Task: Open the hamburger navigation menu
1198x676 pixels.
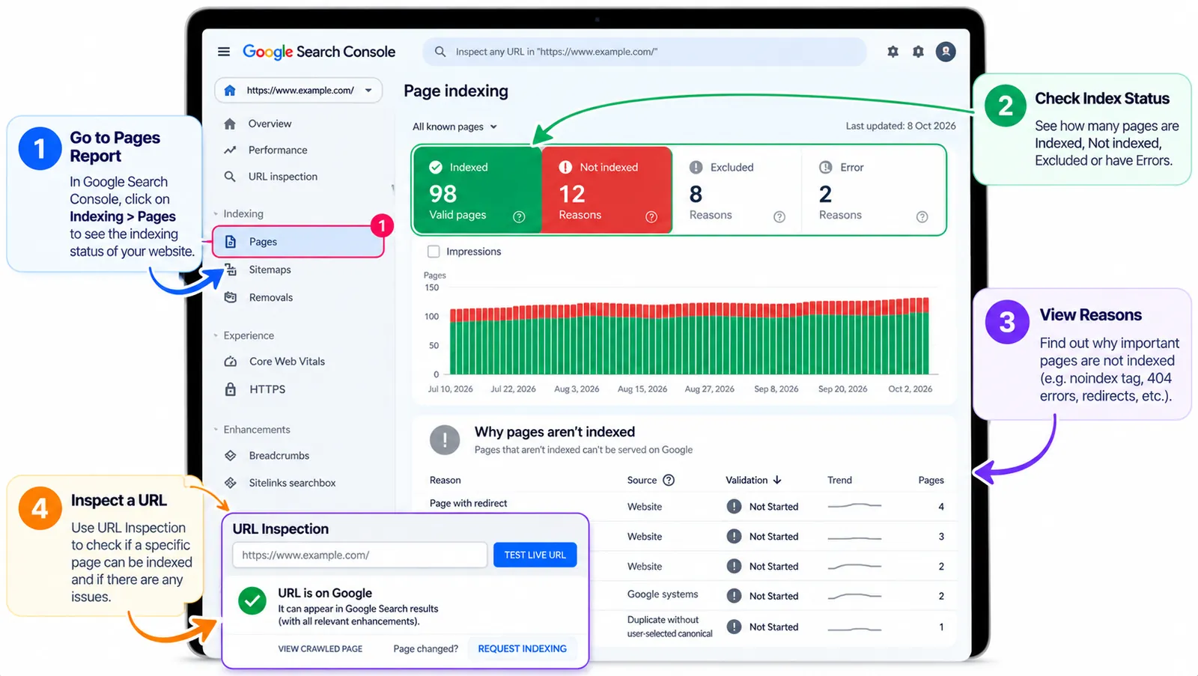Action: tap(223, 52)
